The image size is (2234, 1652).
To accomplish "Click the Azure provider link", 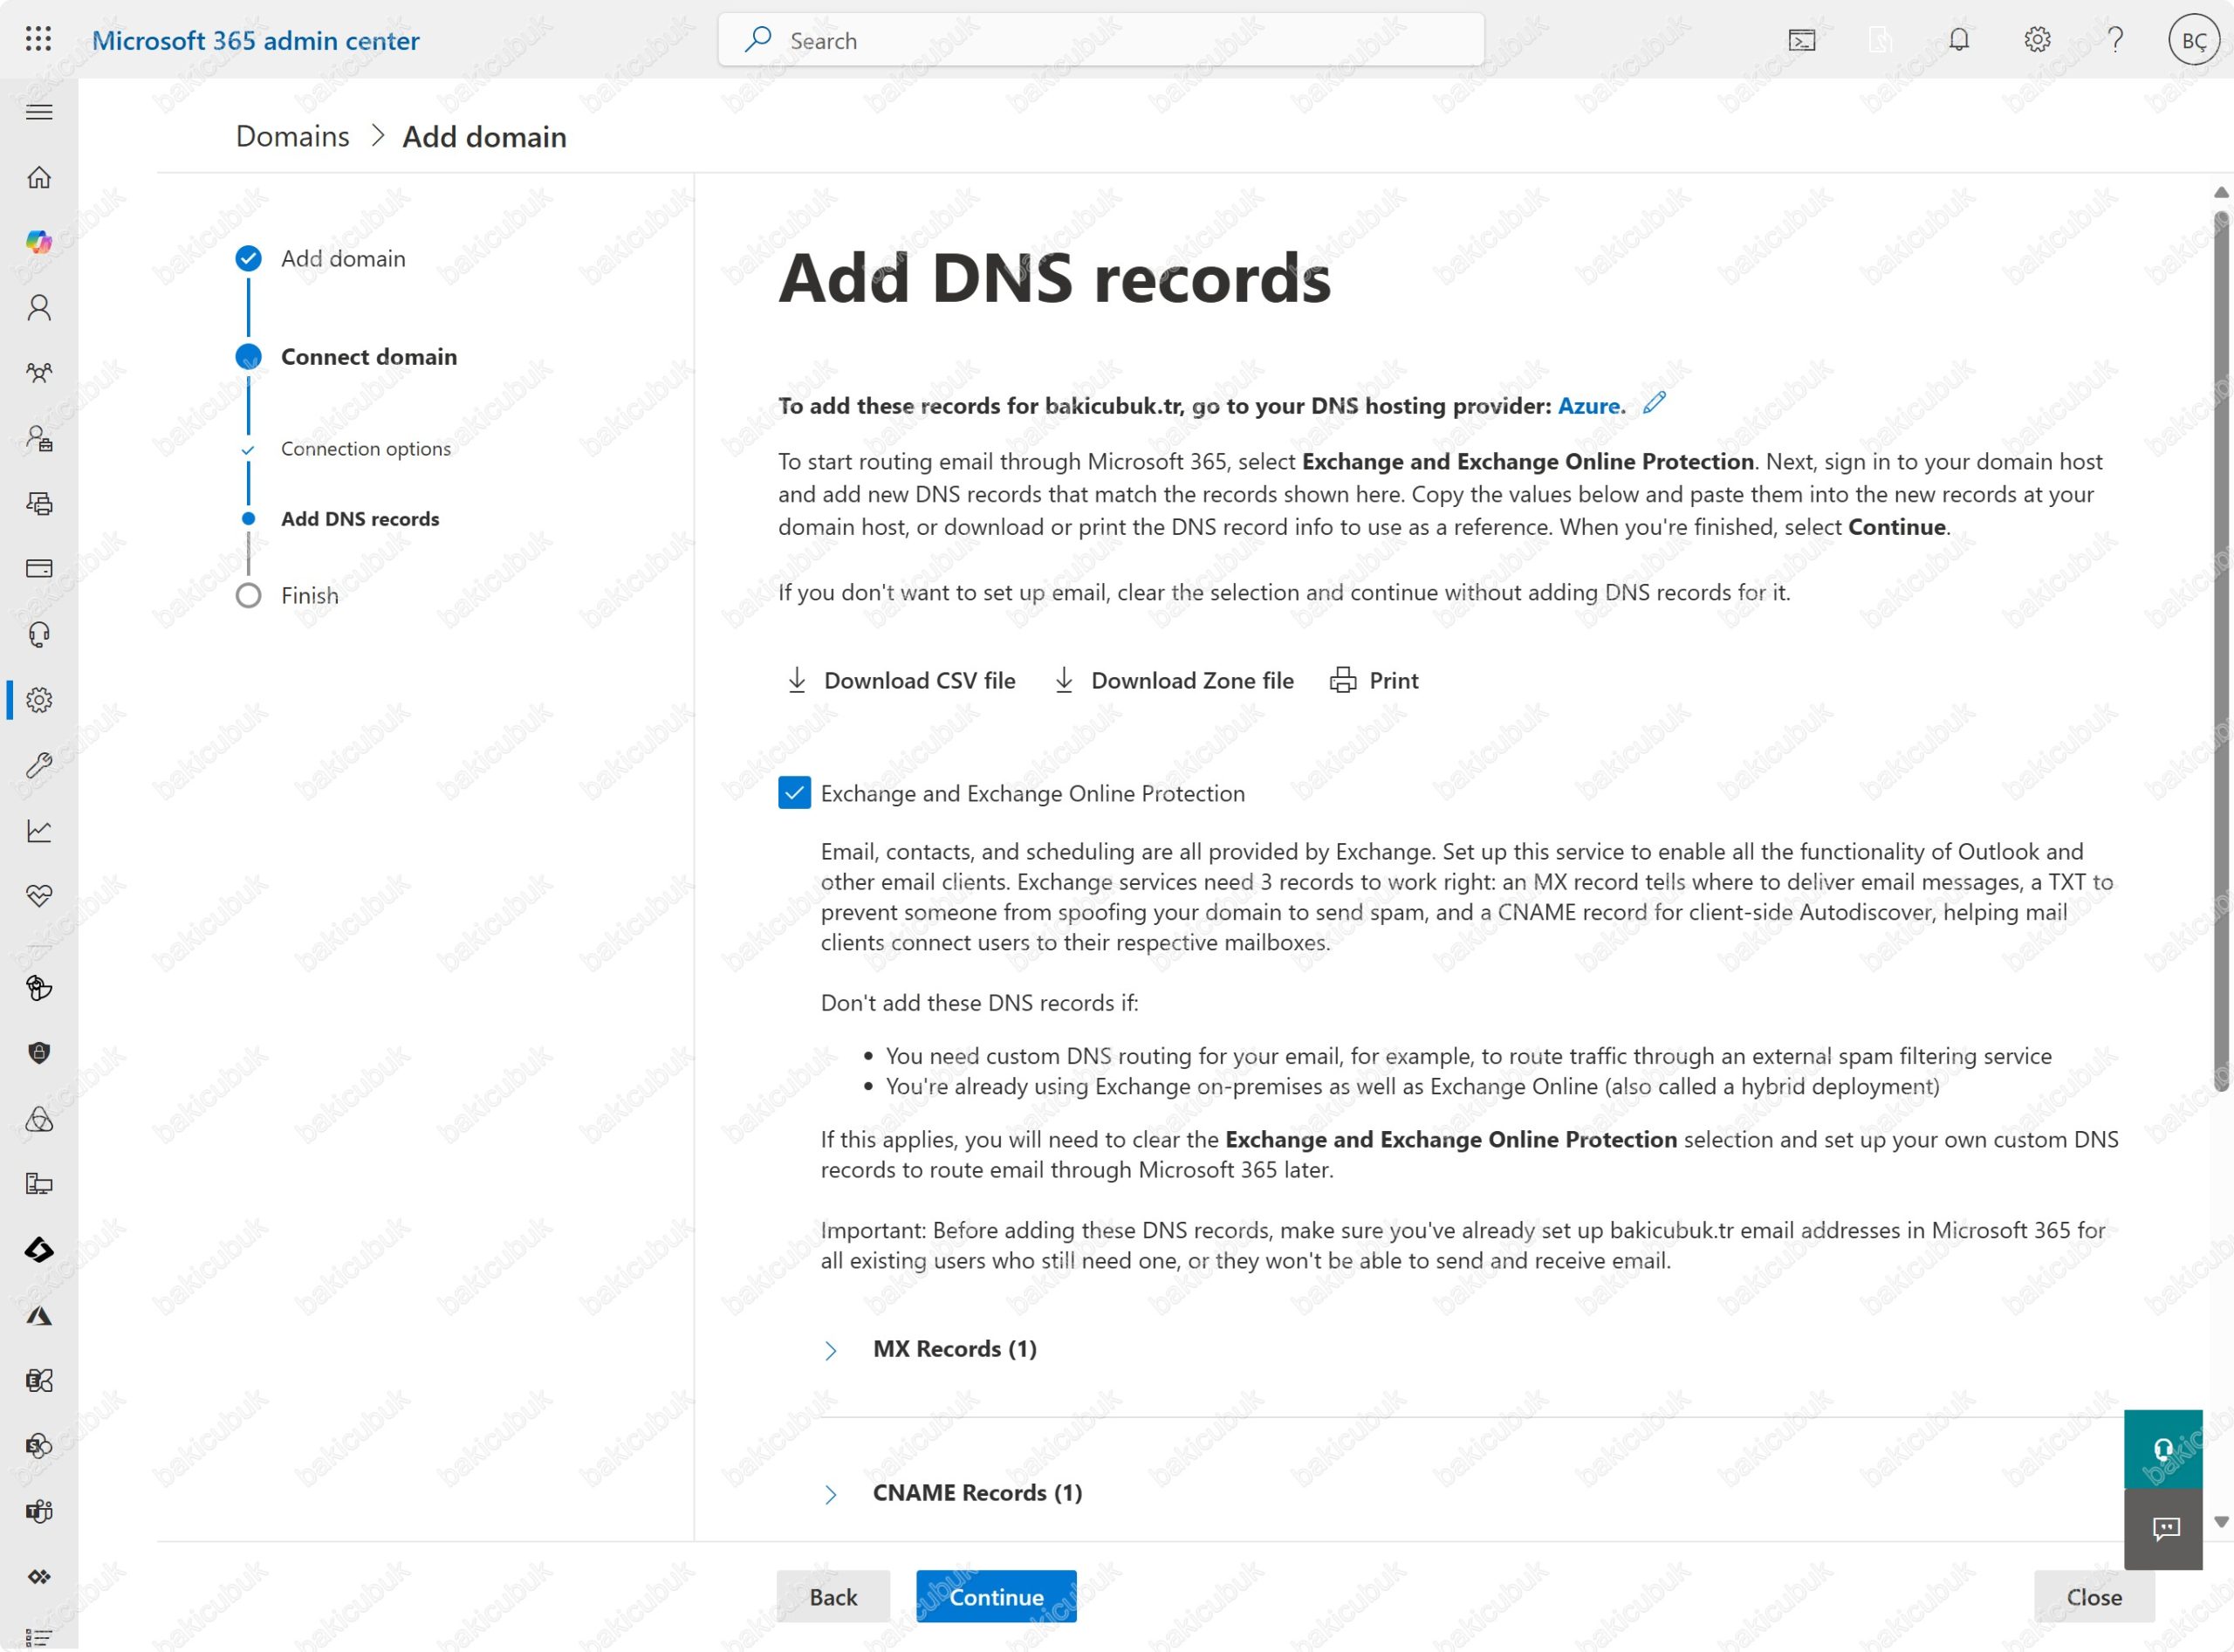I will coord(1590,406).
